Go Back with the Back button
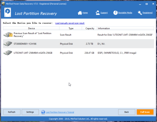Image resolution: width=157 pixels, height=122 pixels. click(x=126, y=112)
